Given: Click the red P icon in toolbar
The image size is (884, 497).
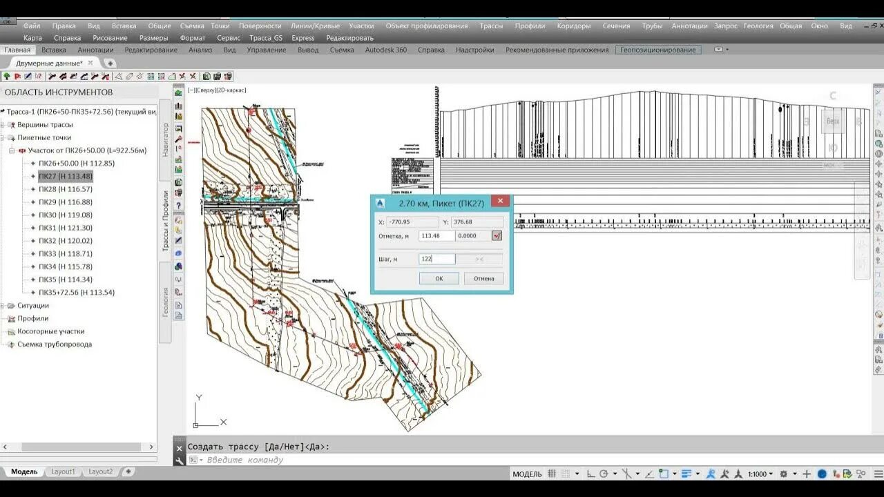Looking at the screenshot, I should point(17,76).
